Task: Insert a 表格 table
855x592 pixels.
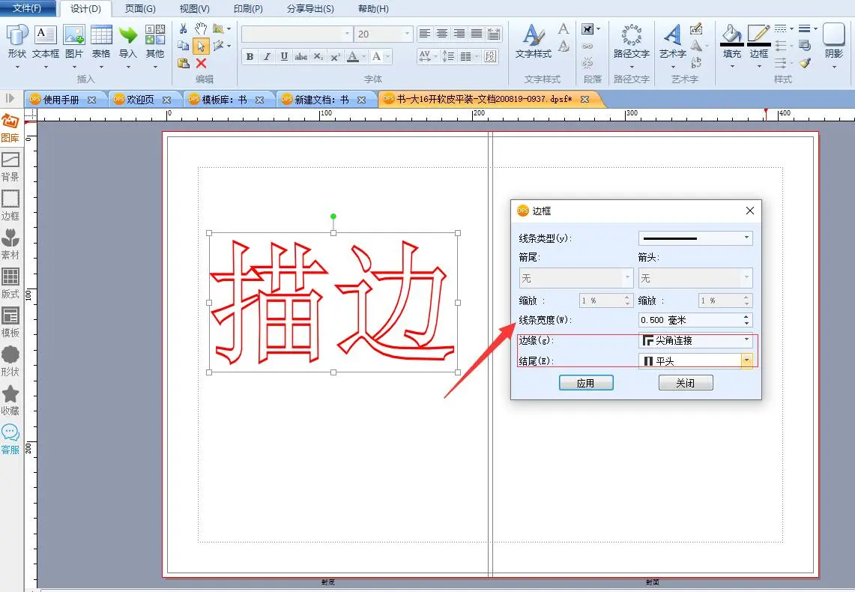Action: 101,40
